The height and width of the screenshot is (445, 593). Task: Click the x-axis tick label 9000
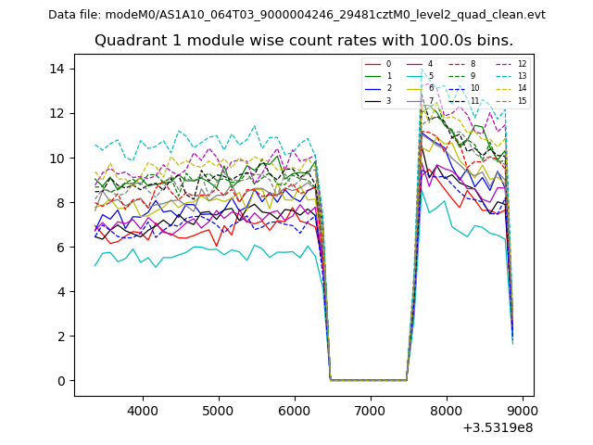coord(523,410)
